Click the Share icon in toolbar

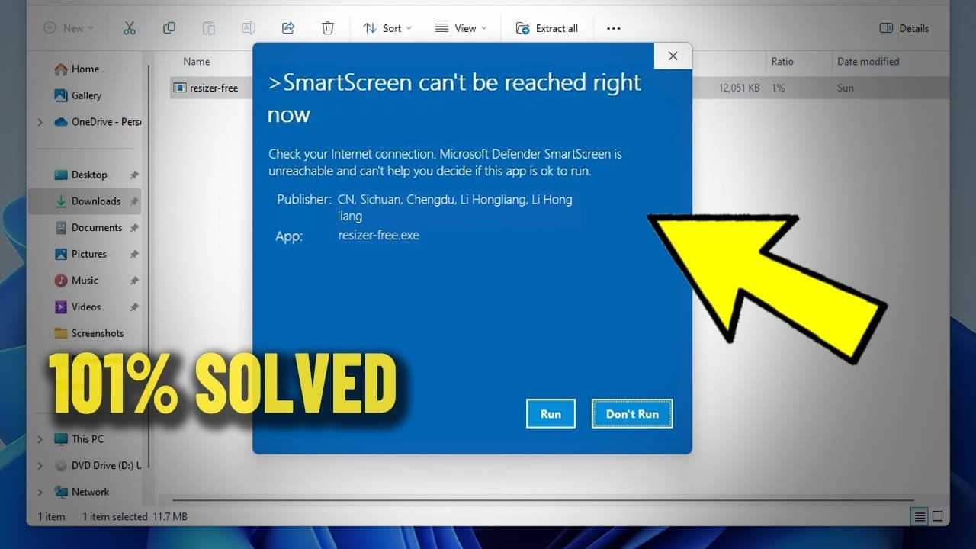tap(288, 28)
